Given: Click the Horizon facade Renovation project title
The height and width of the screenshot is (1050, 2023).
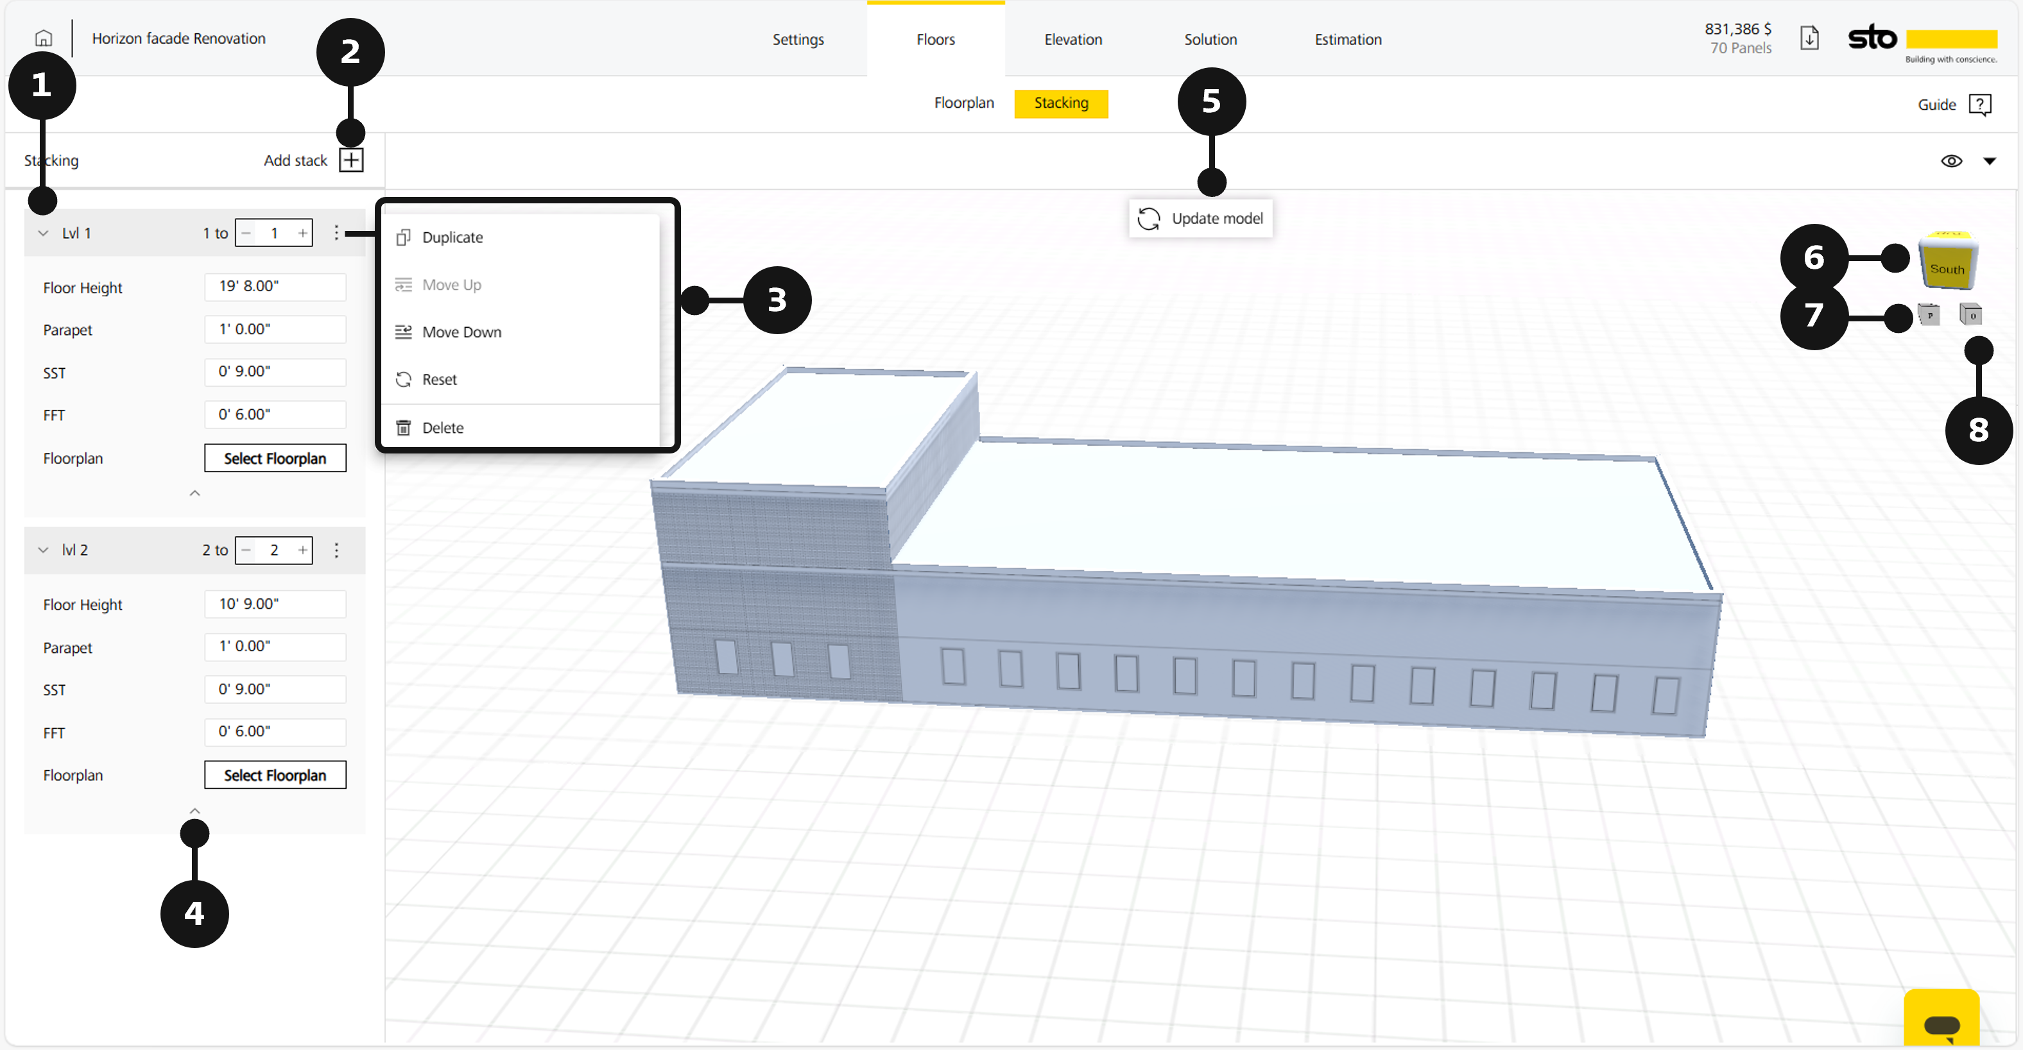Looking at the screenshot, I should tap(178, 38).
